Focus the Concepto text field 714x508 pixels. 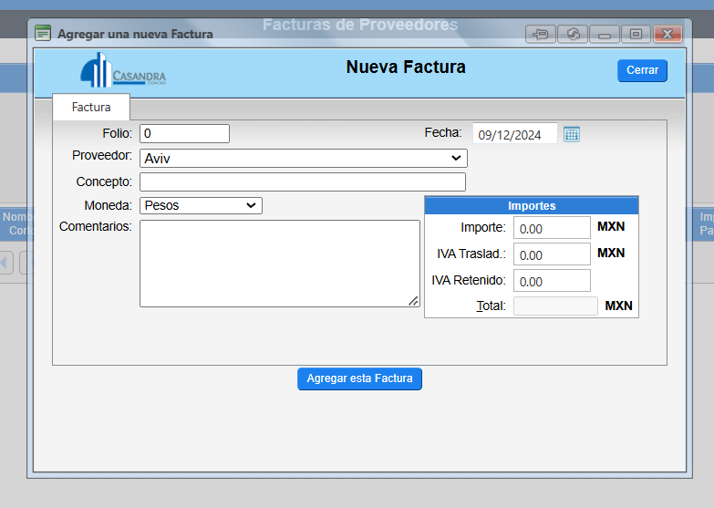pos(302,181)
